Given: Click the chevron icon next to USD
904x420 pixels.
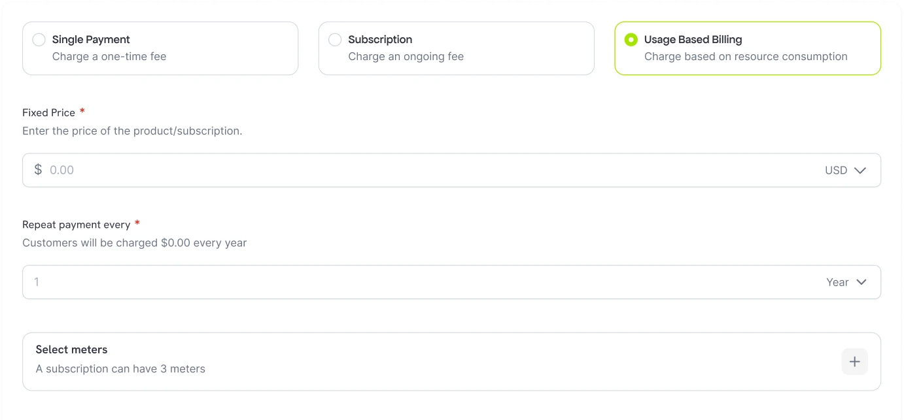Looking at the screenshot, I should tap(860, 170).
